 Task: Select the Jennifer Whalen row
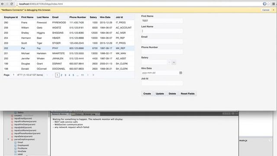[69, 58]
